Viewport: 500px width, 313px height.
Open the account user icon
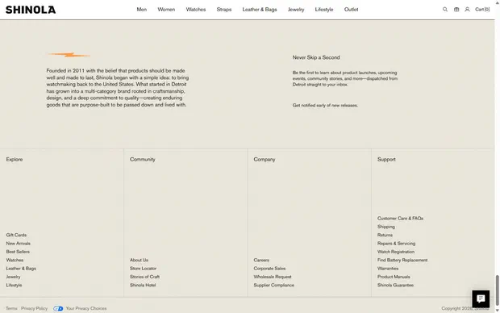pos(467,10)
